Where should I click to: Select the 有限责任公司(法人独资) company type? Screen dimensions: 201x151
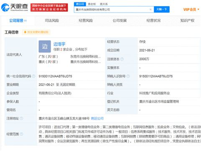55,93
